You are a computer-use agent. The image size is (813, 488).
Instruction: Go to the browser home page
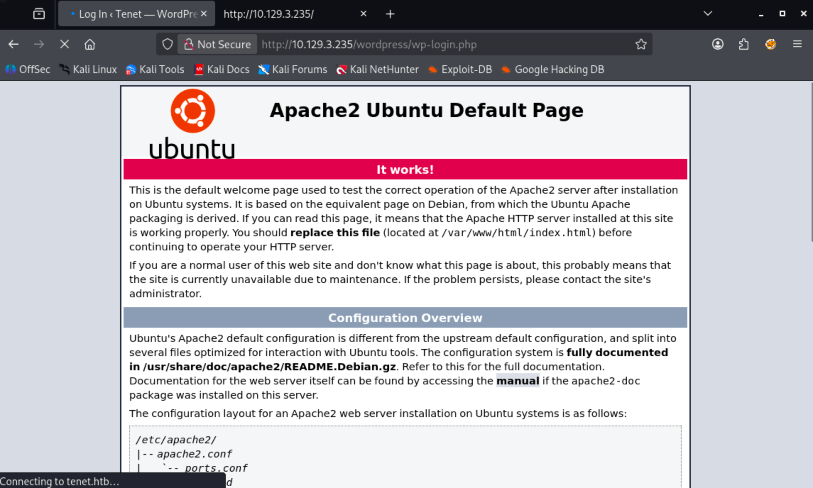click(x=90, y=44)
